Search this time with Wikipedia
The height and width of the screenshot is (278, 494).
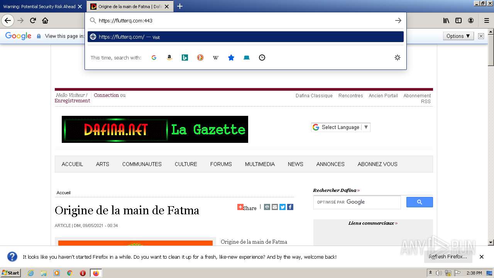tap(216, 58)
